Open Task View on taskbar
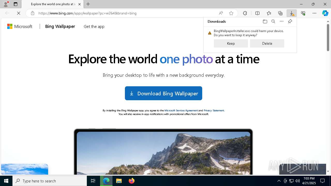331x186 pixels. 93,181
